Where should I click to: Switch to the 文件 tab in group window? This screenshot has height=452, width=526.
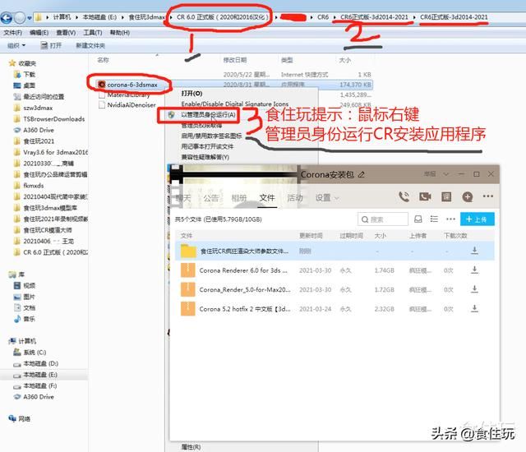point(267,198)
